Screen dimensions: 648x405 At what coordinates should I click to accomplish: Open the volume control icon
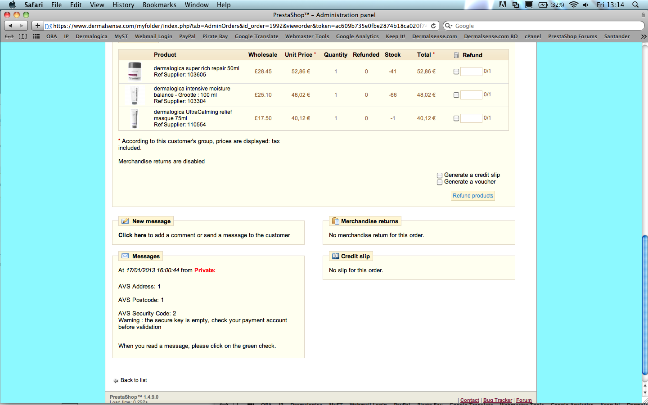coord(586,5)
